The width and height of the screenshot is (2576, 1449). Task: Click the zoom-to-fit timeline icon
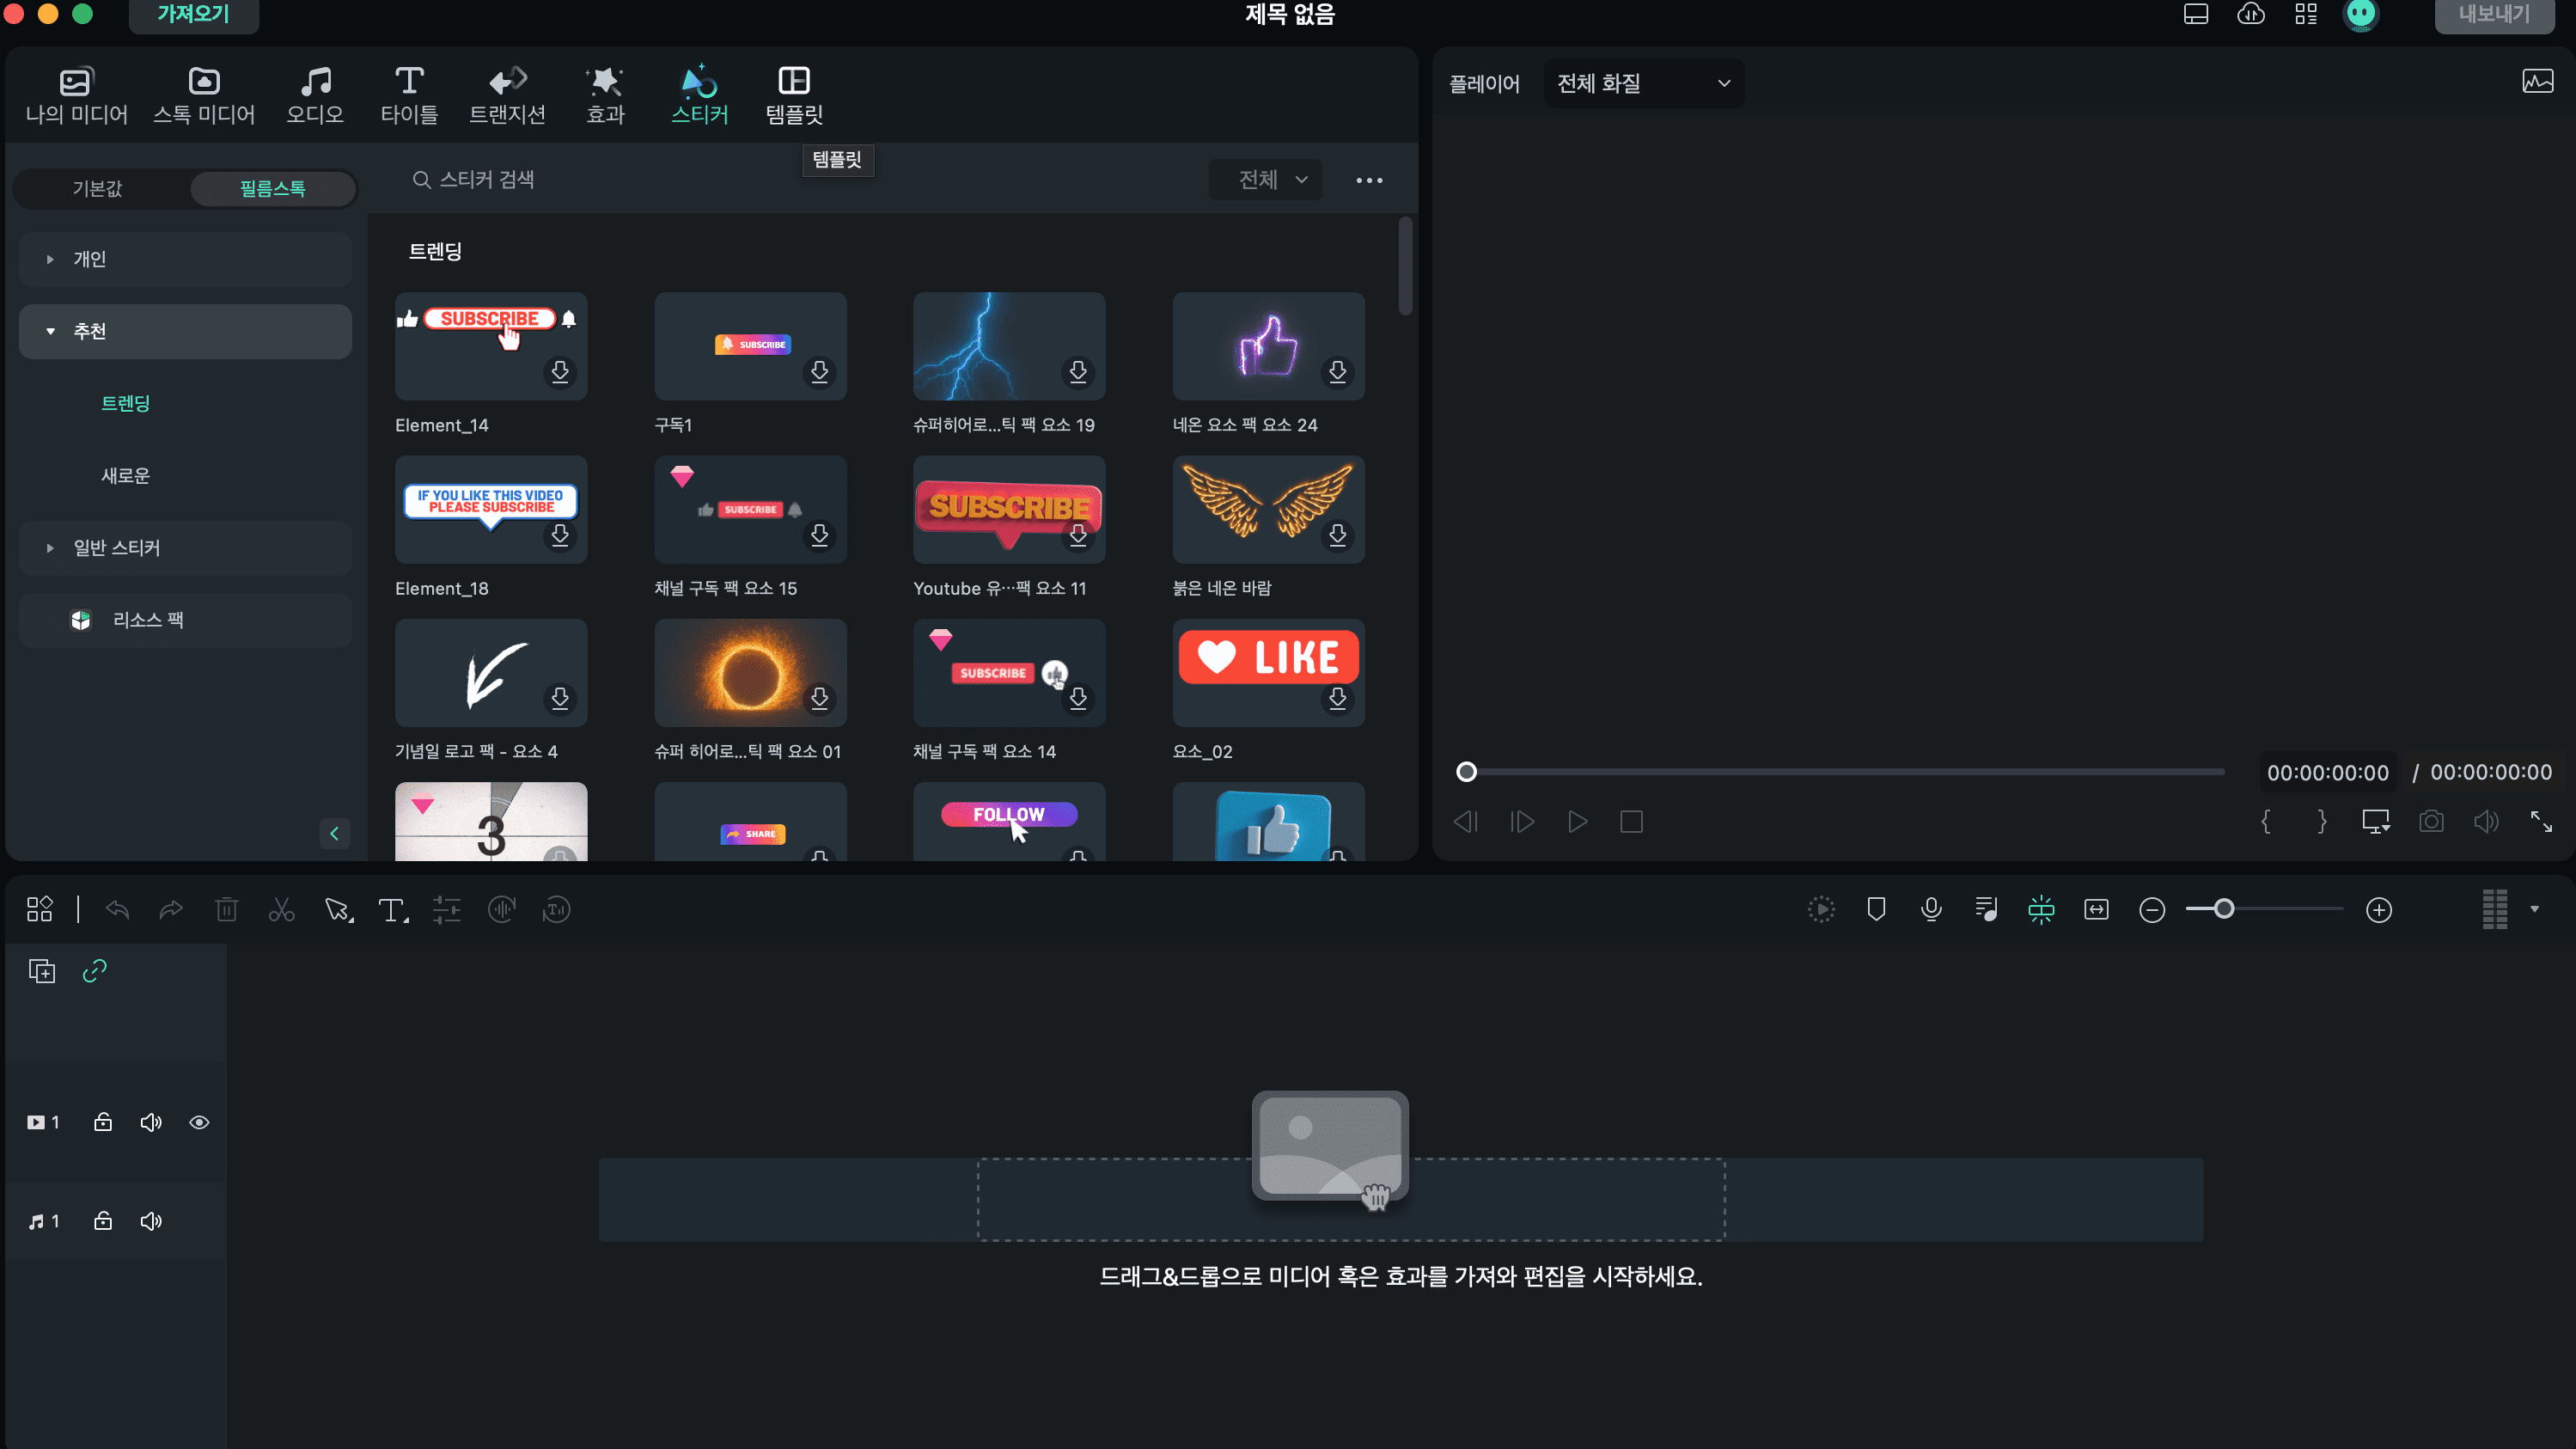click(2096, 909)
